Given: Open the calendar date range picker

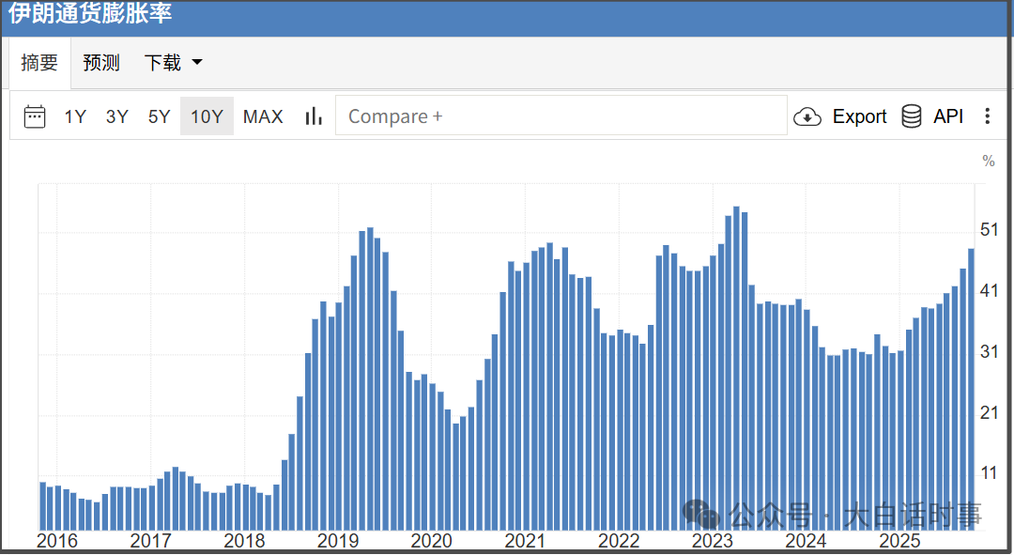Looking at the screenshot, I should pyautogui.click(x=35, y=116).
